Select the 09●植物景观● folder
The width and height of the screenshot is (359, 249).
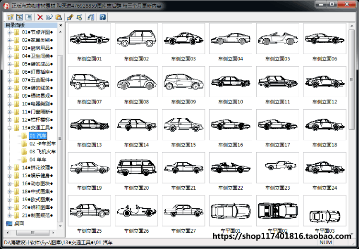tap(37, 96)
